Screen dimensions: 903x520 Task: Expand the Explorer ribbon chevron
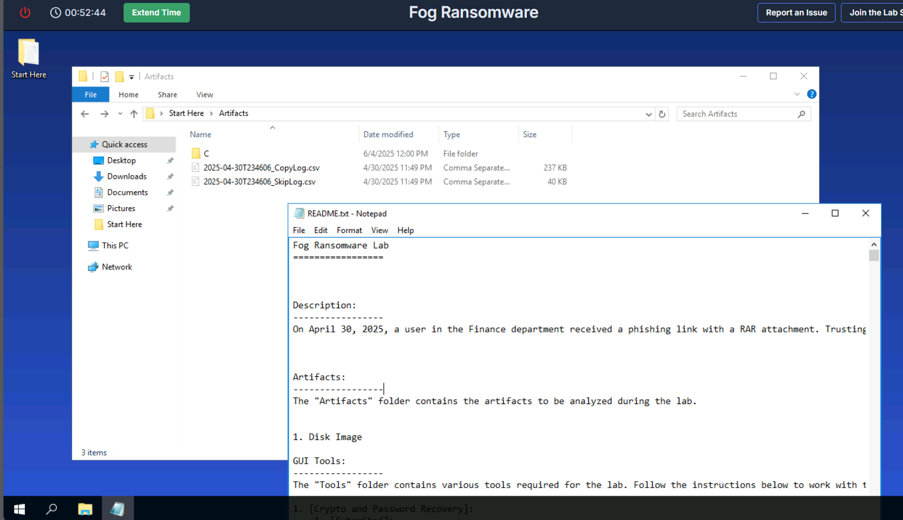797,94
